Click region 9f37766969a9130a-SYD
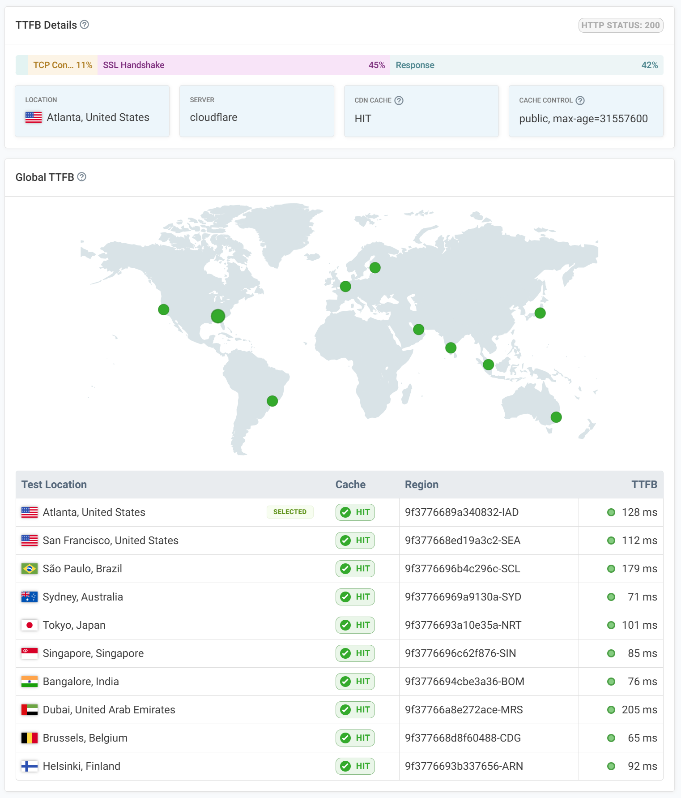This screenshot has height=798, width=681. 463,597
